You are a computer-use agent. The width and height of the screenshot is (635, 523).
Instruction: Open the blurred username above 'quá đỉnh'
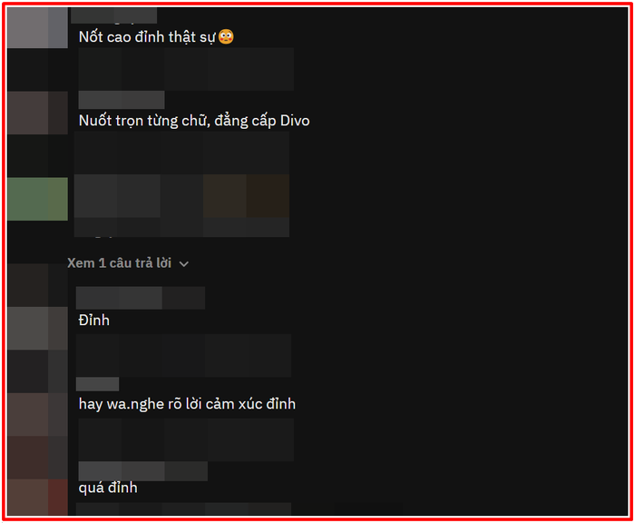[x=143, y=471]
